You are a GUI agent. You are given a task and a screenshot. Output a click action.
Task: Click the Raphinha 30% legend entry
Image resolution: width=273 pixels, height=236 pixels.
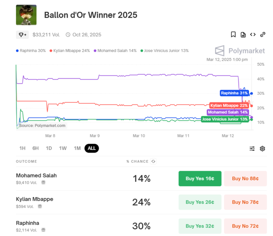31,51
